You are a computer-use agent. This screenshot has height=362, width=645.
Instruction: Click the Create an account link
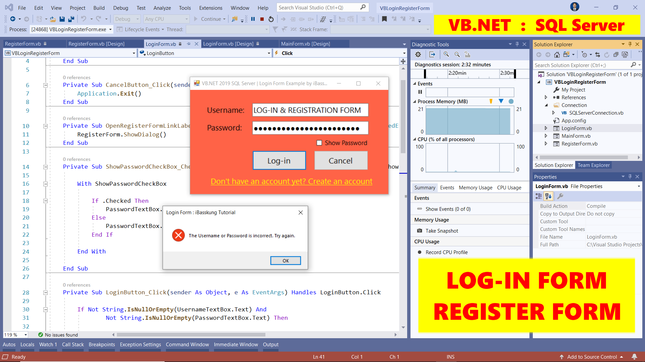click(x=291, y=181)
